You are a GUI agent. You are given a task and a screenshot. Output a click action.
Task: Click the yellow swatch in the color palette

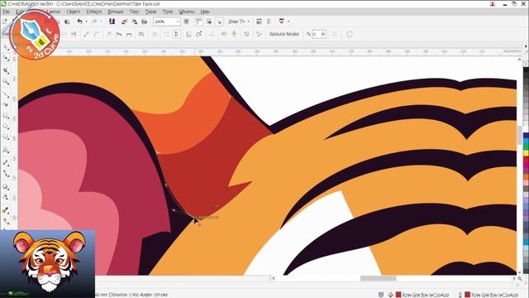tap(526, 153)
